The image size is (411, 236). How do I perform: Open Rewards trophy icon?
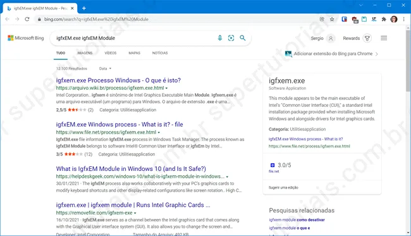[367, 39]
